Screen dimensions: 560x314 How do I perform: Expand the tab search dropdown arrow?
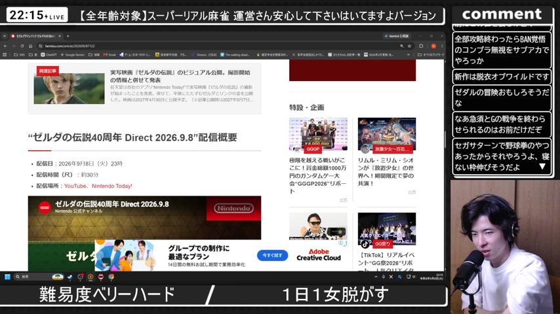coord(5,36)
